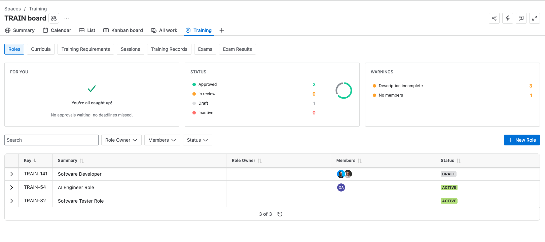Open the Exams sub-tab
This screenshot has width=545, height=242.
point(205,49)
